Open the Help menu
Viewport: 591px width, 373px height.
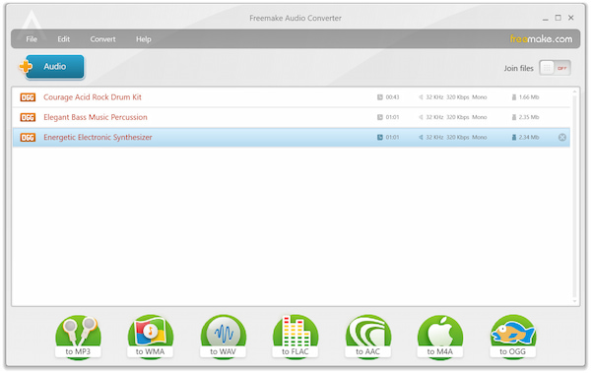pyautogui.click(x=144, y=39)
